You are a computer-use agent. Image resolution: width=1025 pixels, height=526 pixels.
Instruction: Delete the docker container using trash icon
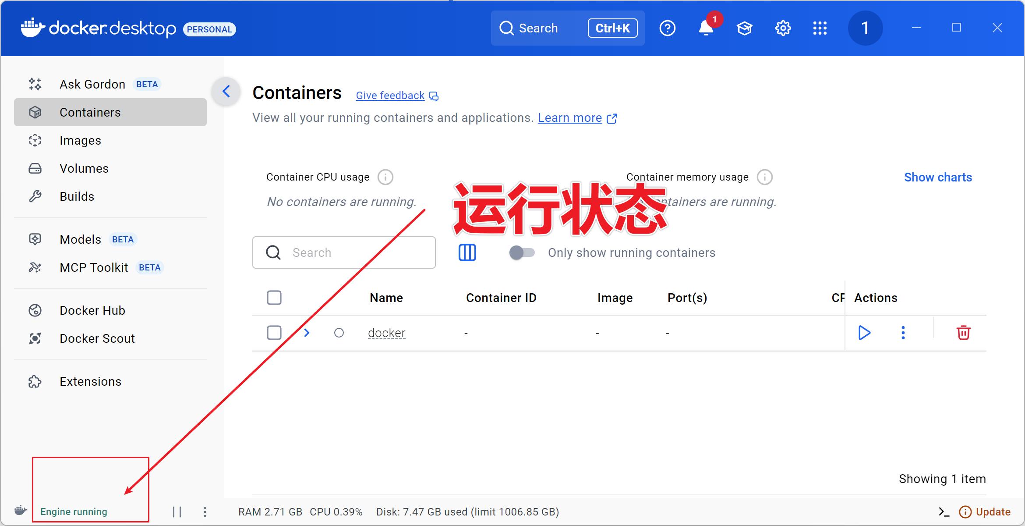click(x=963, y=332)
